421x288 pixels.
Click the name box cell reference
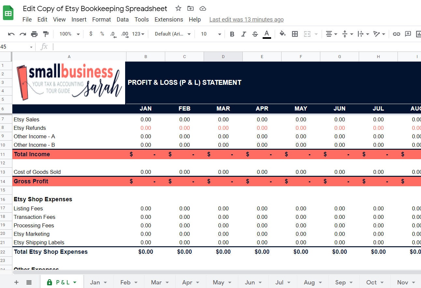click(x=16, y=47)
